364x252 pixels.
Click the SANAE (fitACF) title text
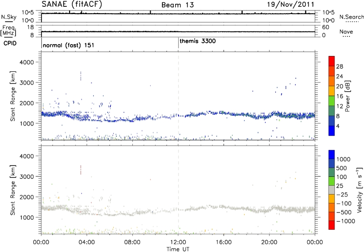tap(72, 5)
